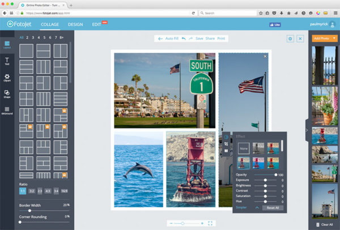Image resolution: width=340 pixels, height=230 pixels.
Task: Click the flip icon on the popup
Action: pos(226,151)
